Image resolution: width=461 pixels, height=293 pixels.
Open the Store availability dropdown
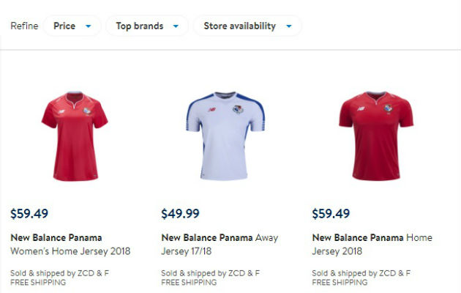[x=247, y=26]
